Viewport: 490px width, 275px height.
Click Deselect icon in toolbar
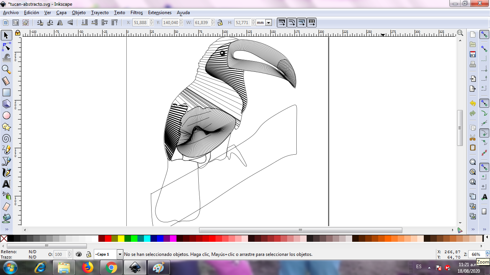(26, 23)
